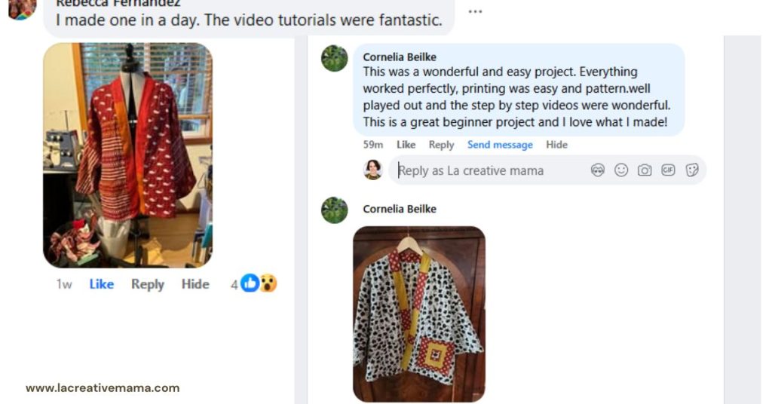Image resolution: width=772 pixels, height=404 pixels.
Task: Reply to Cornelia's 59m comment
Action: (441, 145)
